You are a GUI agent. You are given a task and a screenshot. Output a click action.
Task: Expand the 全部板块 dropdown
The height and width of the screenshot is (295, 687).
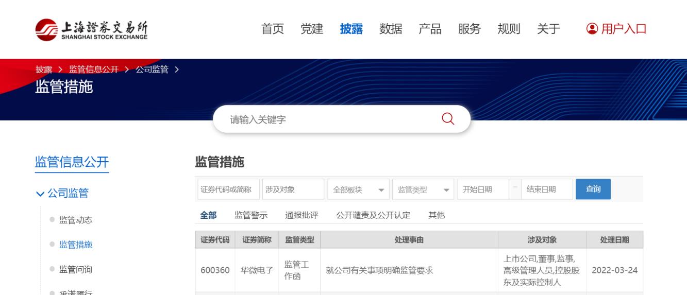tap(358, 189)
